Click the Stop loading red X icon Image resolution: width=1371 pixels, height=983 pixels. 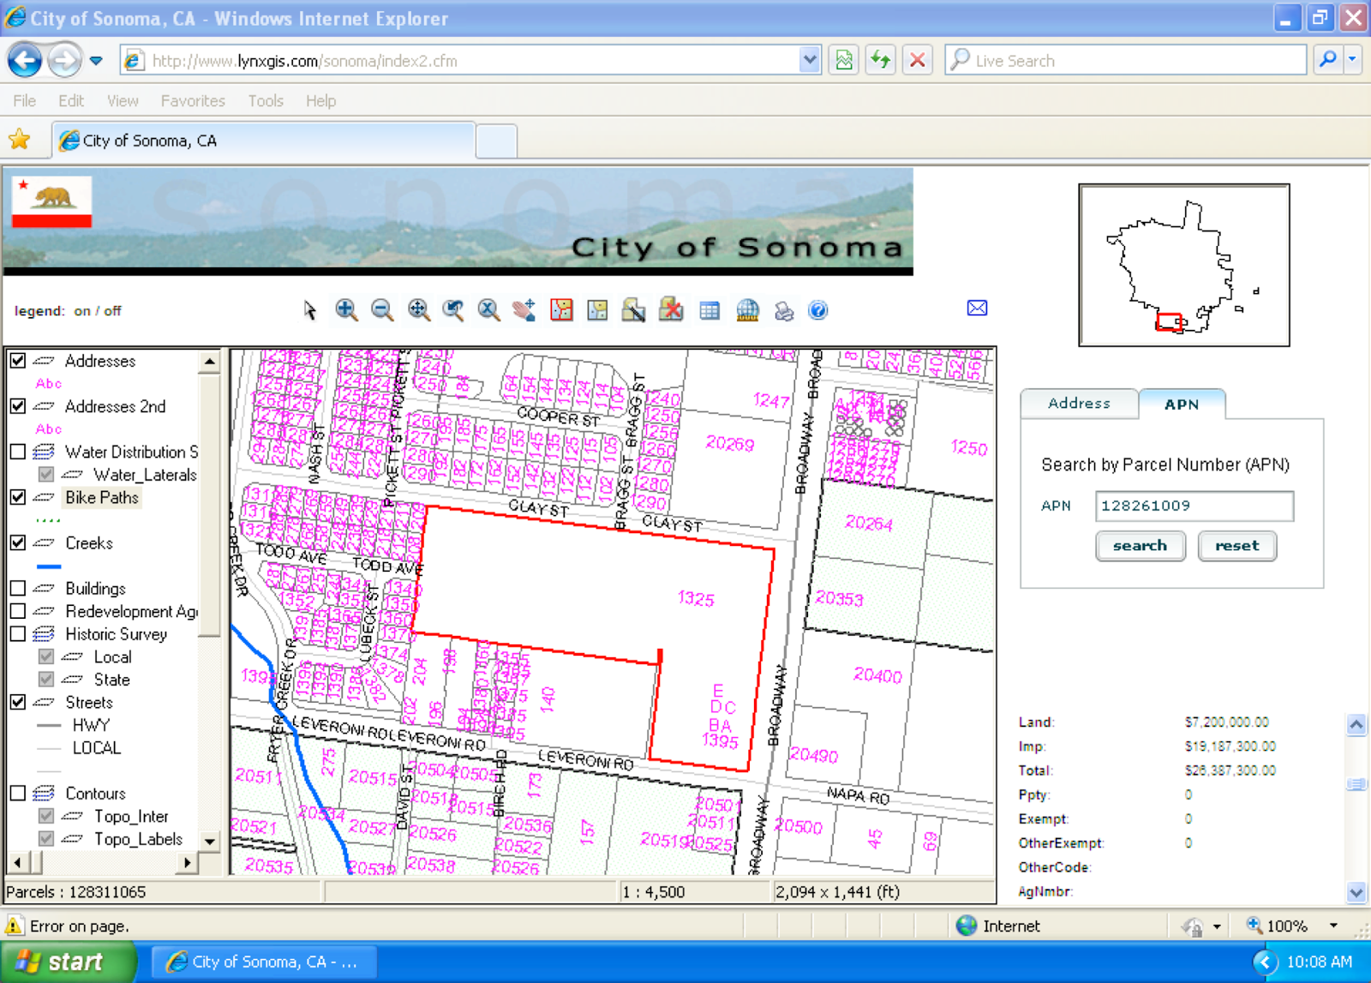point(918,60)
